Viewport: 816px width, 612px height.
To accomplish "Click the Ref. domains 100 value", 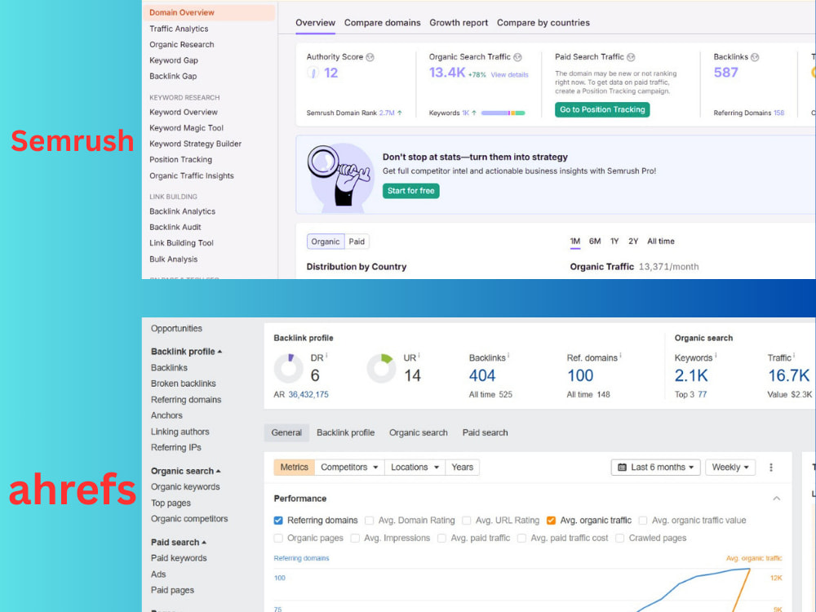I will point(580,375).
